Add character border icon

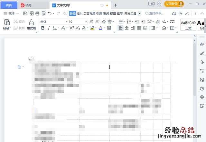click(x=109, y=28)
